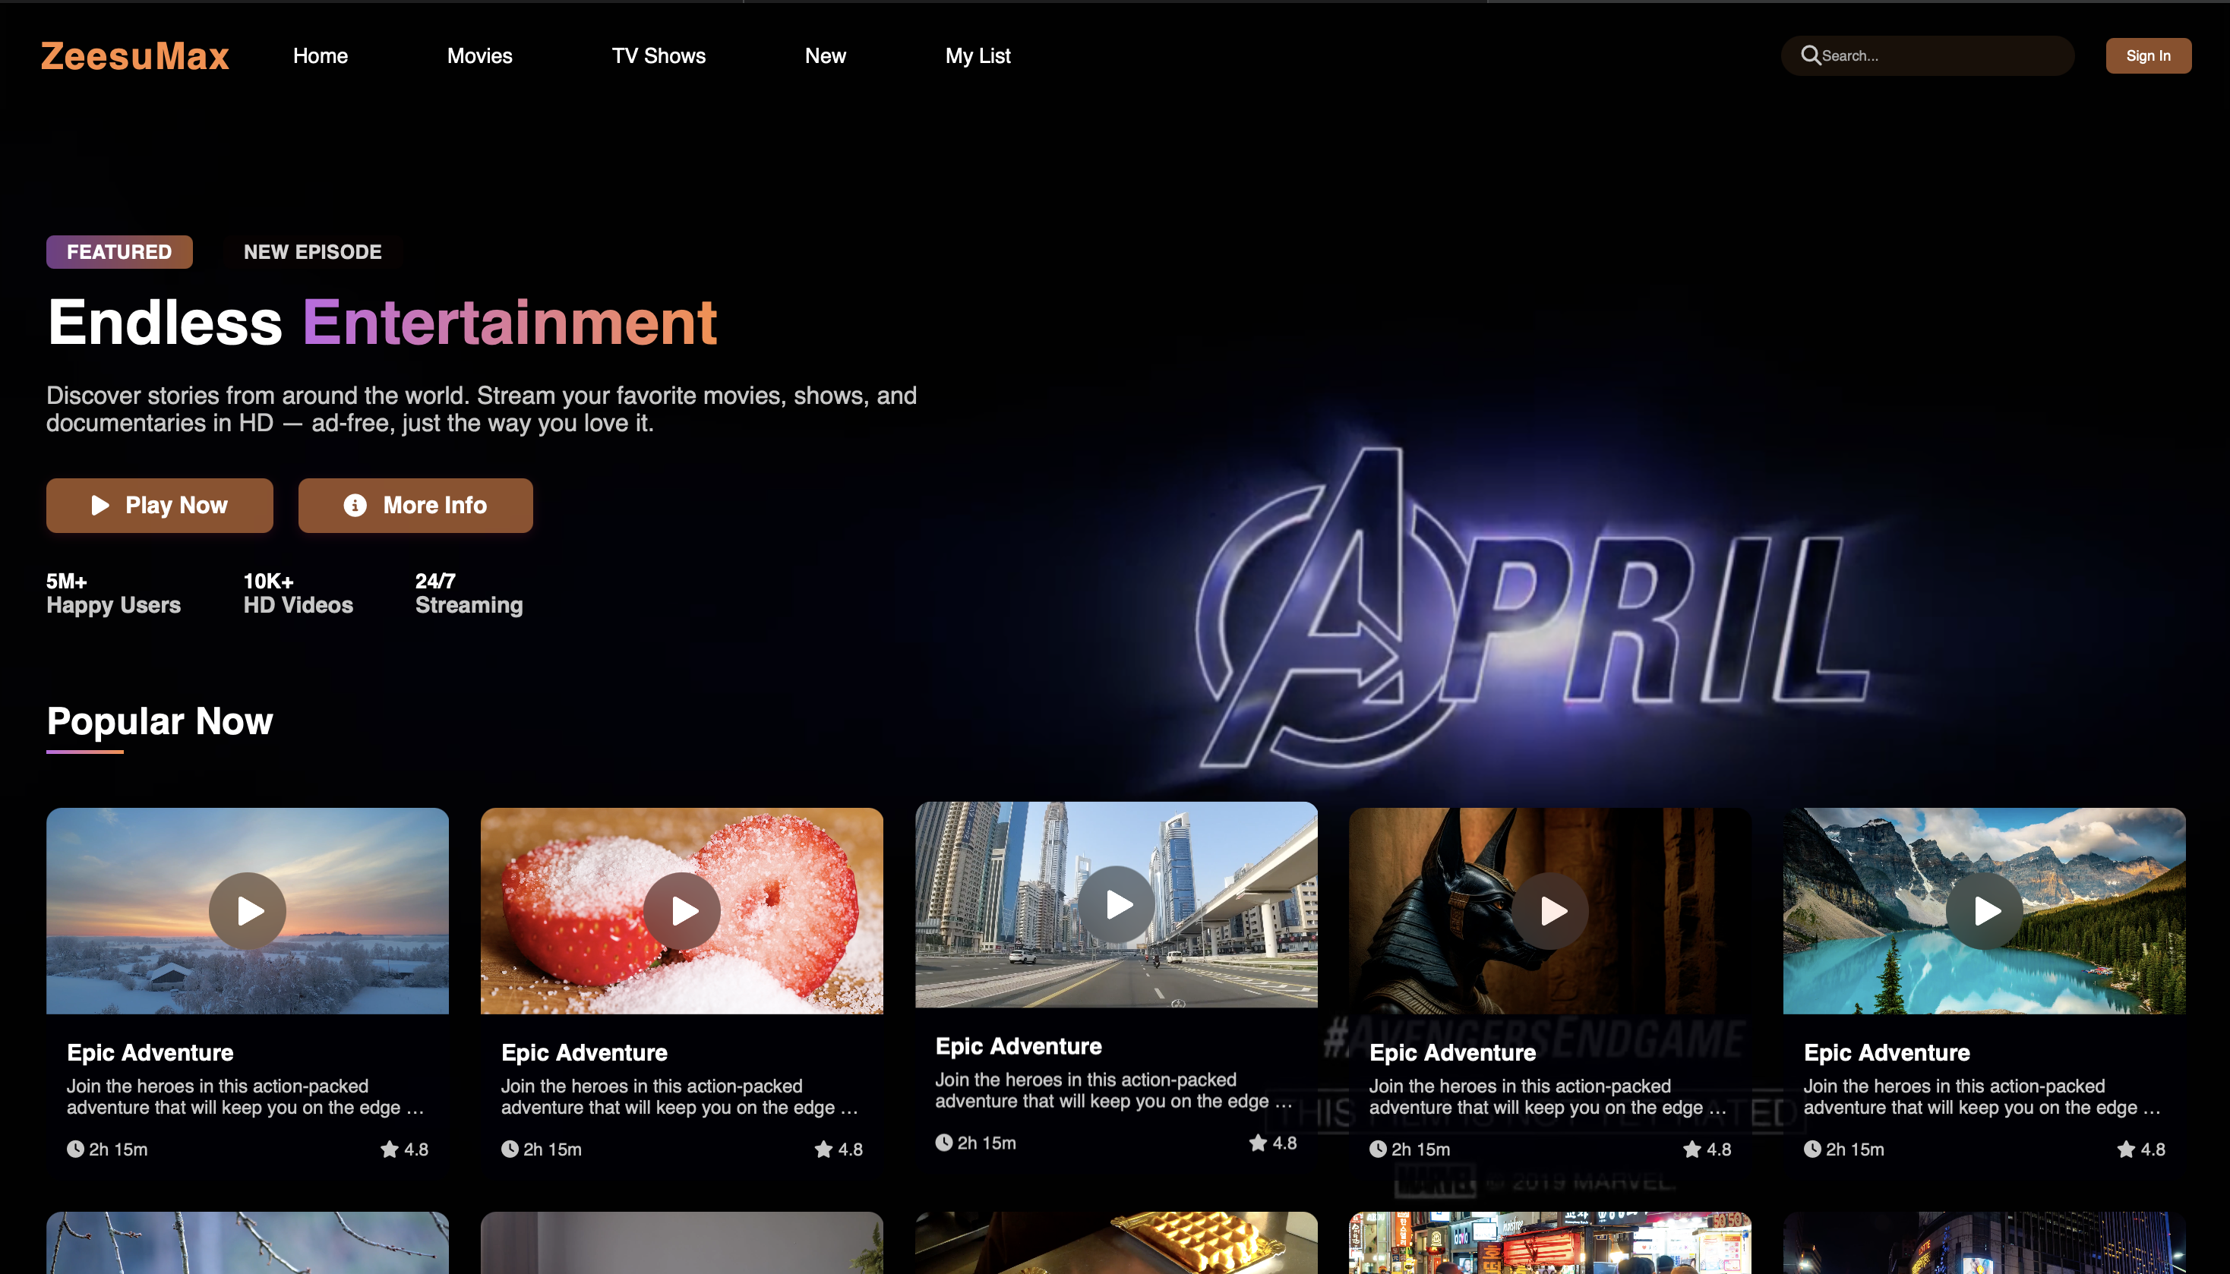Play the turquoise mountain lake card
This screenshot has height=1274, width=2230.
(x=1984, y=911)
